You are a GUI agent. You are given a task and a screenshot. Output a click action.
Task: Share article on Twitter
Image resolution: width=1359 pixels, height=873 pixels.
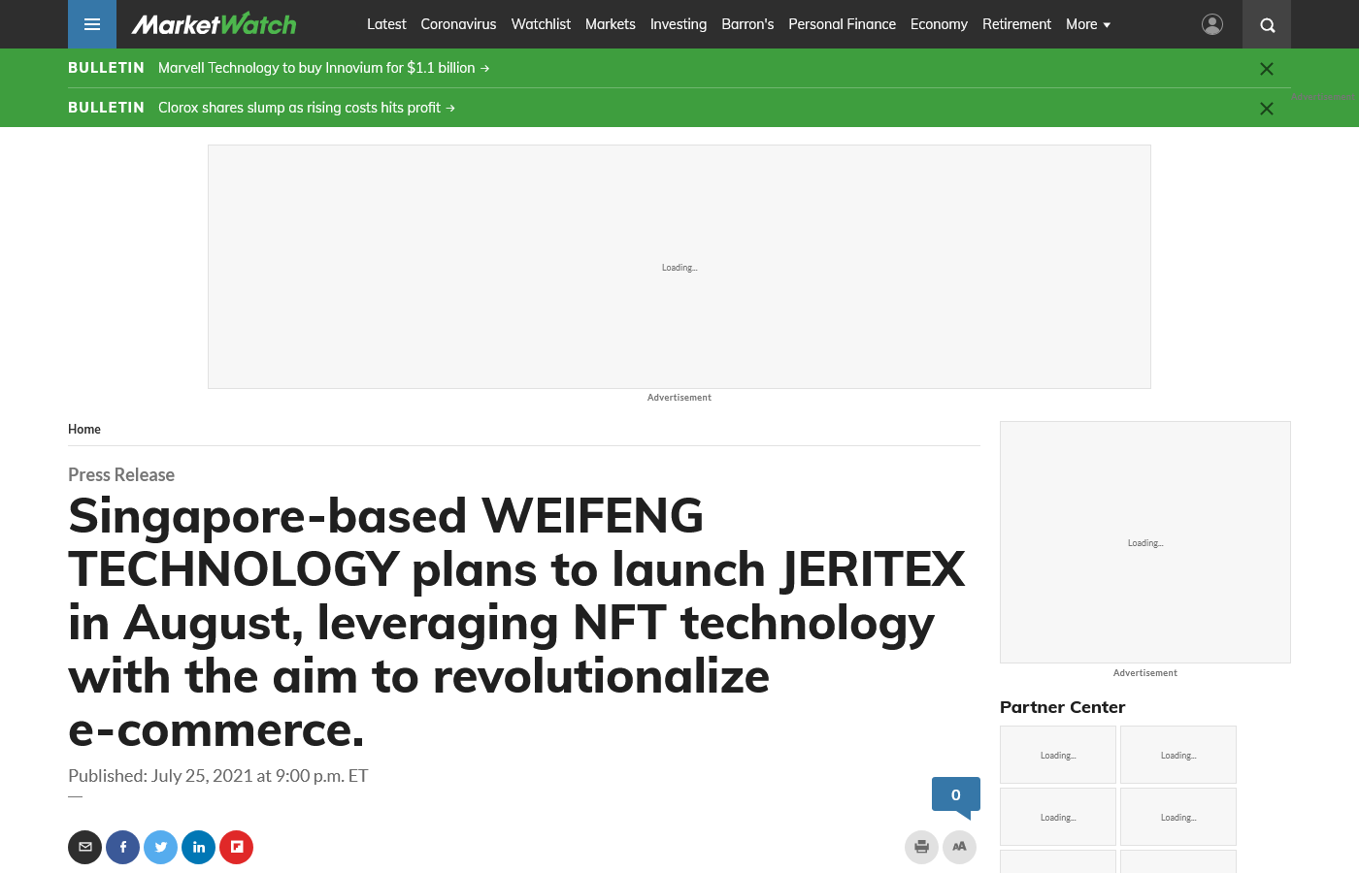click(x=160, y=847)
